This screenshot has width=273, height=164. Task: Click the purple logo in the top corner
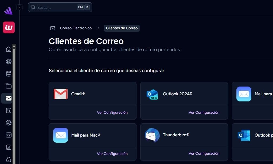(8, 11)
